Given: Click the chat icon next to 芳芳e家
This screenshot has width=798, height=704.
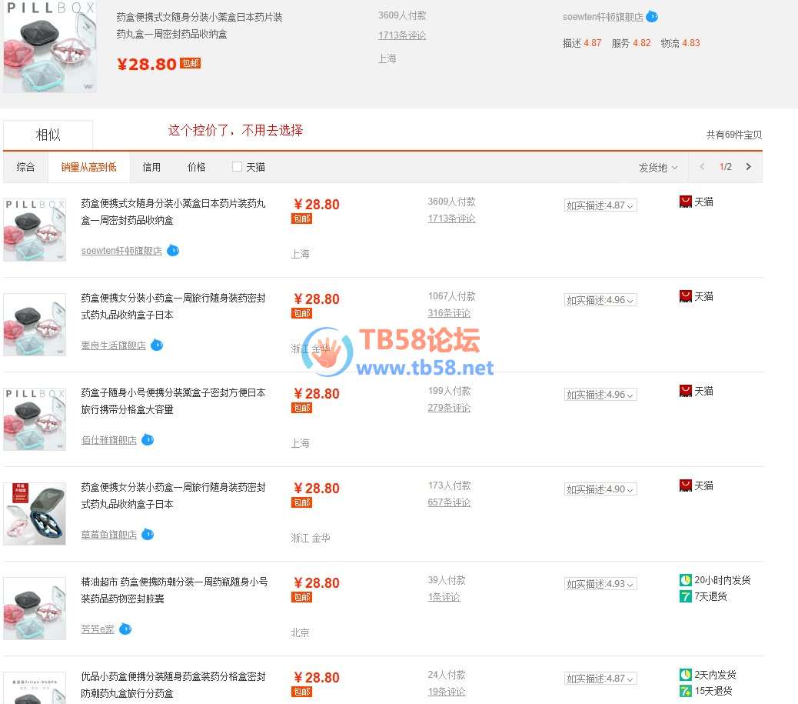Looking at the screenshot, I should click(x=125, y=629).
